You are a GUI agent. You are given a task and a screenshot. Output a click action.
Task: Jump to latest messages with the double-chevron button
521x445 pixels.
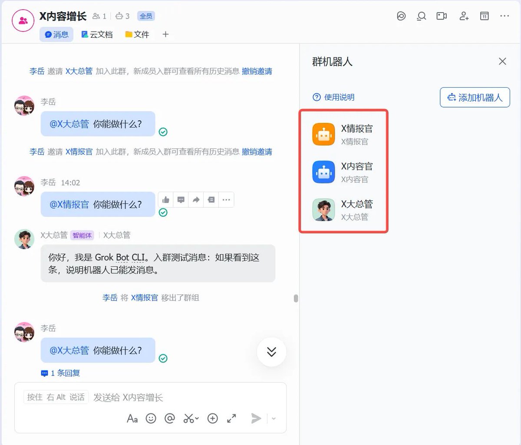tap(271, 352)
